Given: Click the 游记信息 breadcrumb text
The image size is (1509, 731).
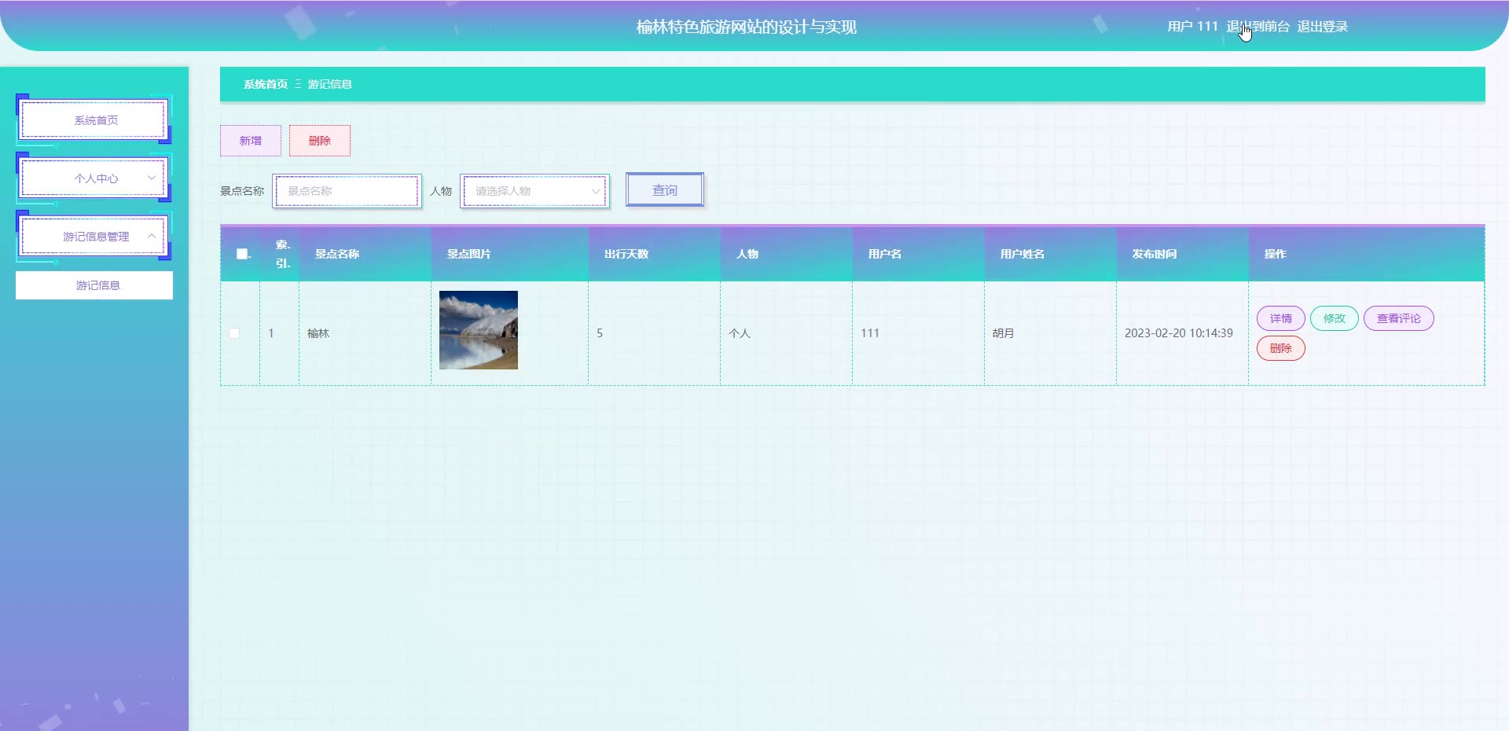Looking at the screenshot, I should tap(330, 84).
